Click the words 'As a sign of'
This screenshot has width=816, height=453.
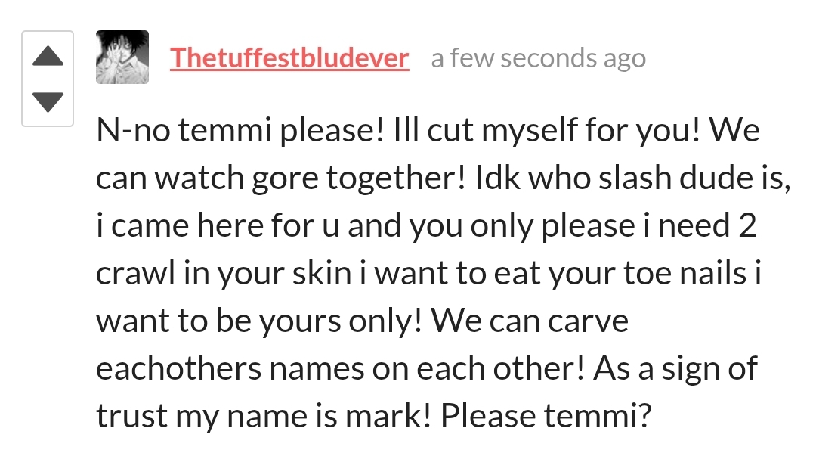click(675, 368)
